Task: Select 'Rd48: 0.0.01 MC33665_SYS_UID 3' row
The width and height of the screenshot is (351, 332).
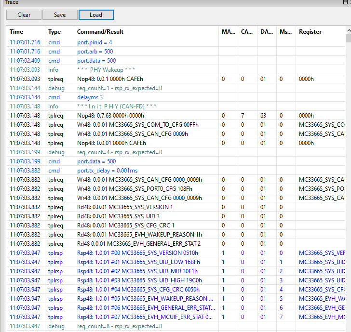Action: point(175,216)
